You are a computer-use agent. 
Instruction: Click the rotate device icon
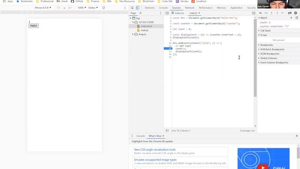pyautogui.click(x=104, y=8)
